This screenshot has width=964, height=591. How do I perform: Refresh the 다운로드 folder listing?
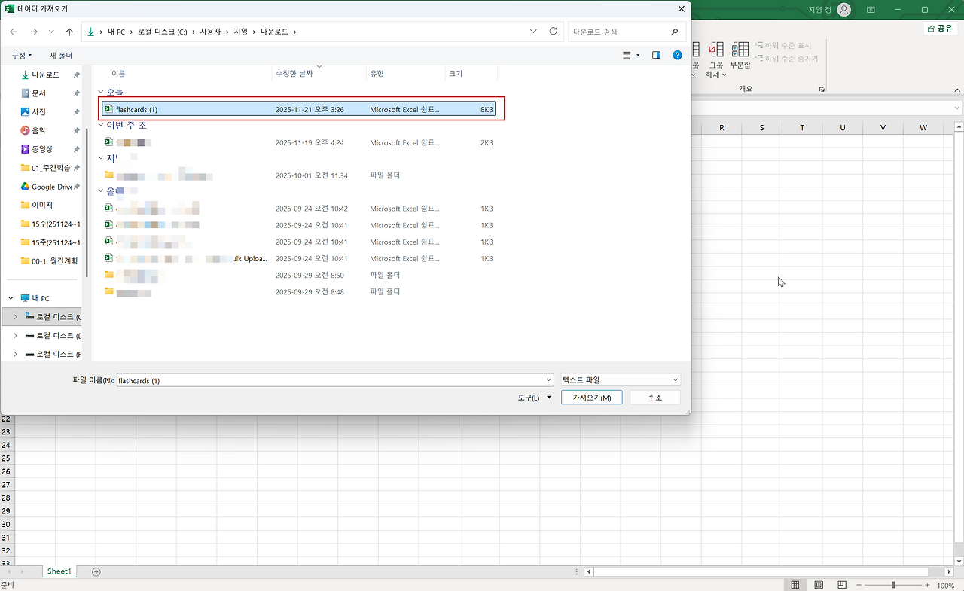click(554, 32)
